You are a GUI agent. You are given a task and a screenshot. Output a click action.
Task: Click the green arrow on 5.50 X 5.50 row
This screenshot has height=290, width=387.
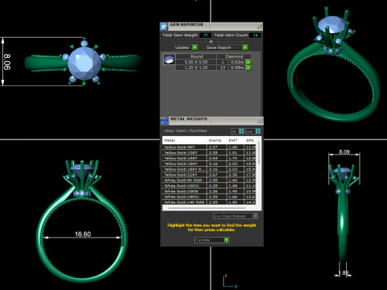click(x=248, y=62)
